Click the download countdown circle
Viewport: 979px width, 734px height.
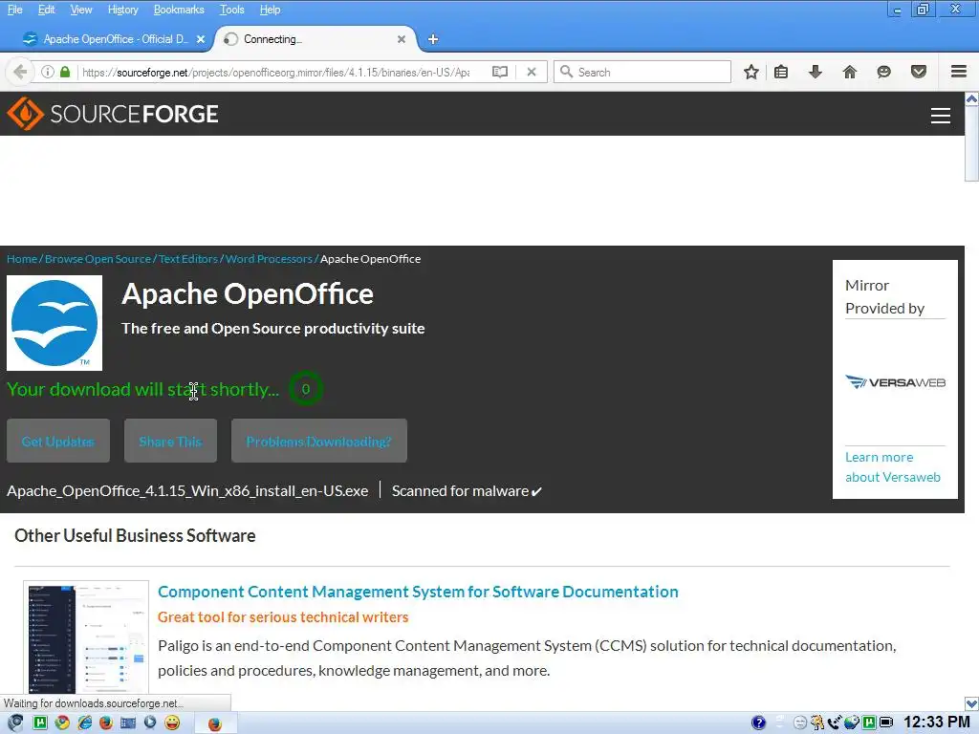[305, 389]
